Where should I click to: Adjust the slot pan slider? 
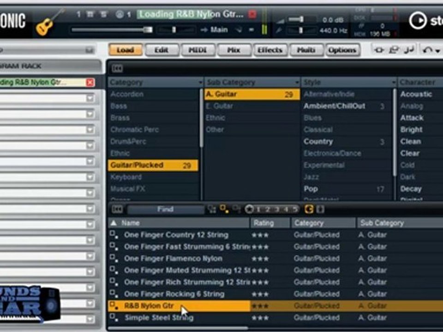point(176,30)
